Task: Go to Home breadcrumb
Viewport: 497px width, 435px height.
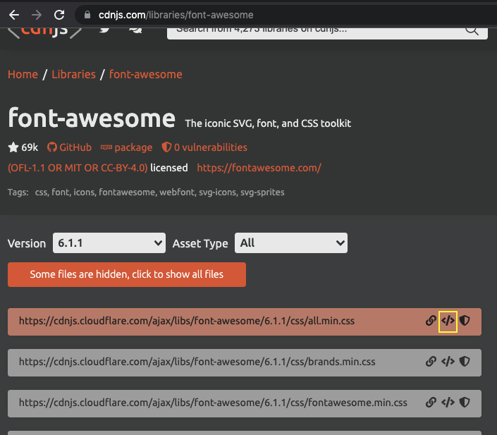Action: point(23,74)
